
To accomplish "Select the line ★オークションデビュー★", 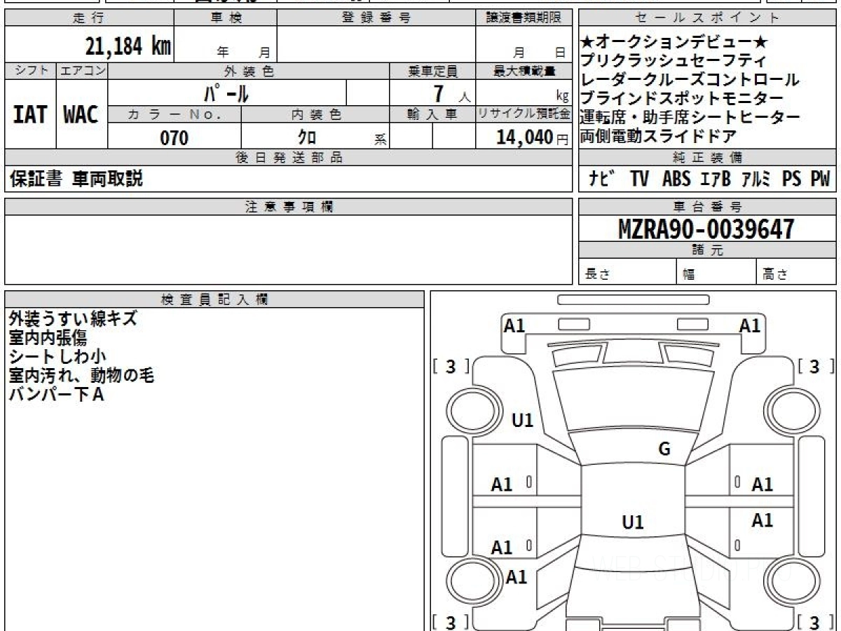I will 675,41.
